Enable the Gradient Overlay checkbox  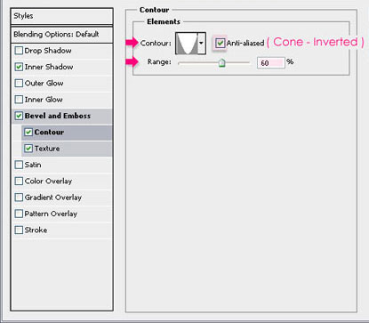coord(19,198)
